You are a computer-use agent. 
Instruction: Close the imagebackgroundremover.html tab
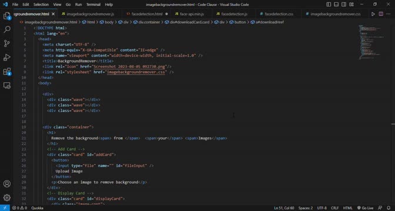tap(53, 14)
